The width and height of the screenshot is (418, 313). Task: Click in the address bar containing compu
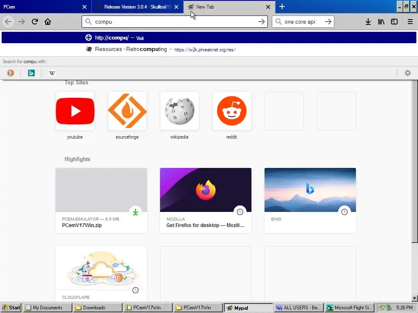[175, 22]
